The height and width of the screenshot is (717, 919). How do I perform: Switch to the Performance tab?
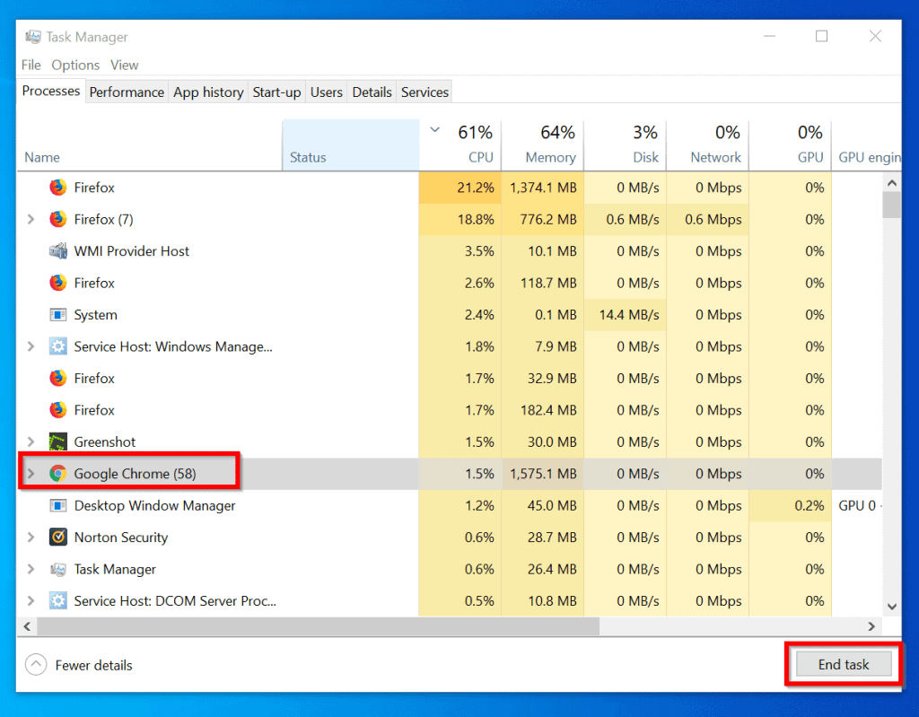pyautogui.click(x=127, y=92)
